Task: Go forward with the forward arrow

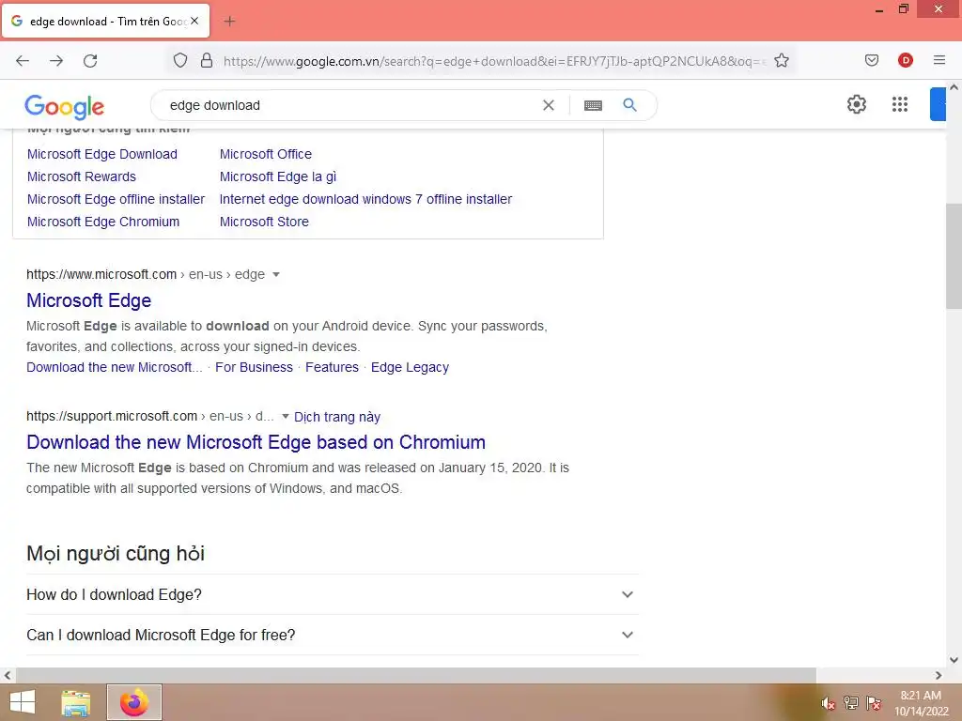Action: 56,60
